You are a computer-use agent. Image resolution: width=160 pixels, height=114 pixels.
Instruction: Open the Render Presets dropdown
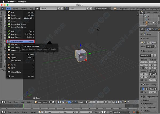click(145, 55)
